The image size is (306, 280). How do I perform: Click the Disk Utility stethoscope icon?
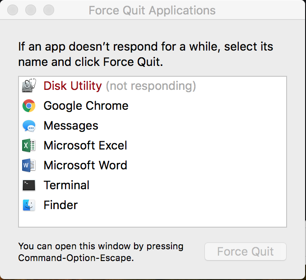click(x=29, y=86)
